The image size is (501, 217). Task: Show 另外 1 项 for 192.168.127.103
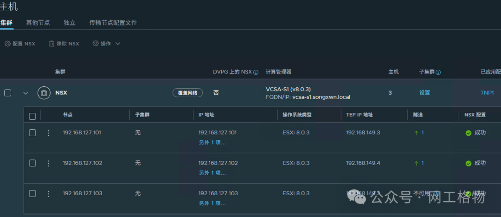click(x=212, y=203)
